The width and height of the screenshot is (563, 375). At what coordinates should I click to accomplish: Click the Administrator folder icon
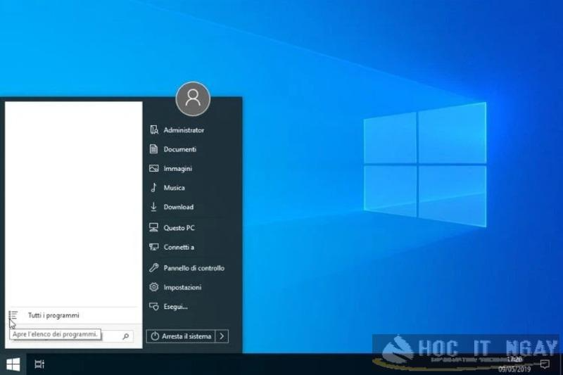153,130
